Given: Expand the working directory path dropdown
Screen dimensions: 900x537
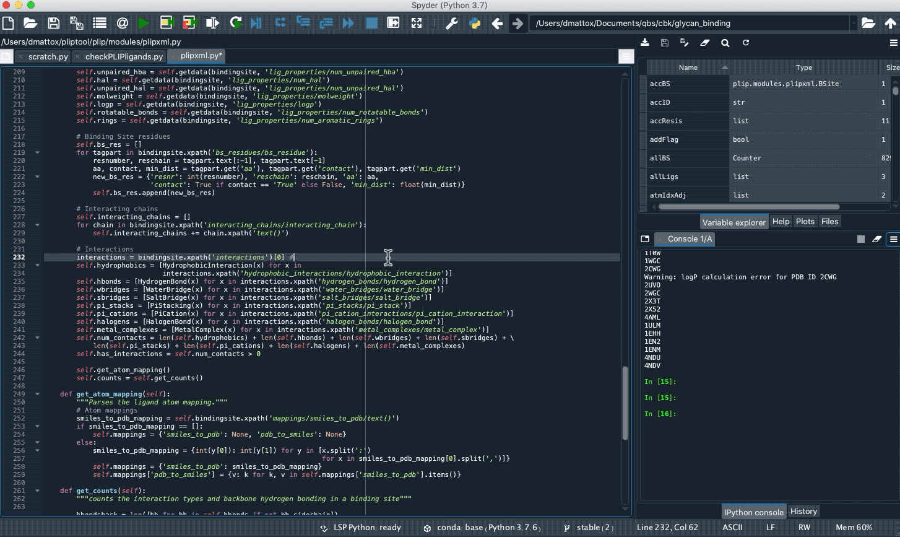Looking at the screenshot, I should click(854, 24).
